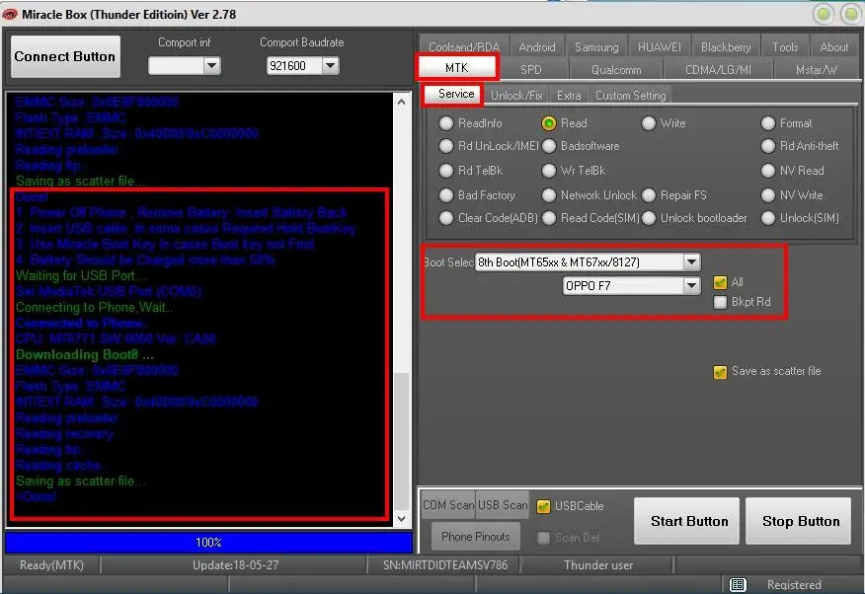The width and height of the screenshot is (865, 594).
Task: Toggle the All checkbox
Action: point(720,282)
